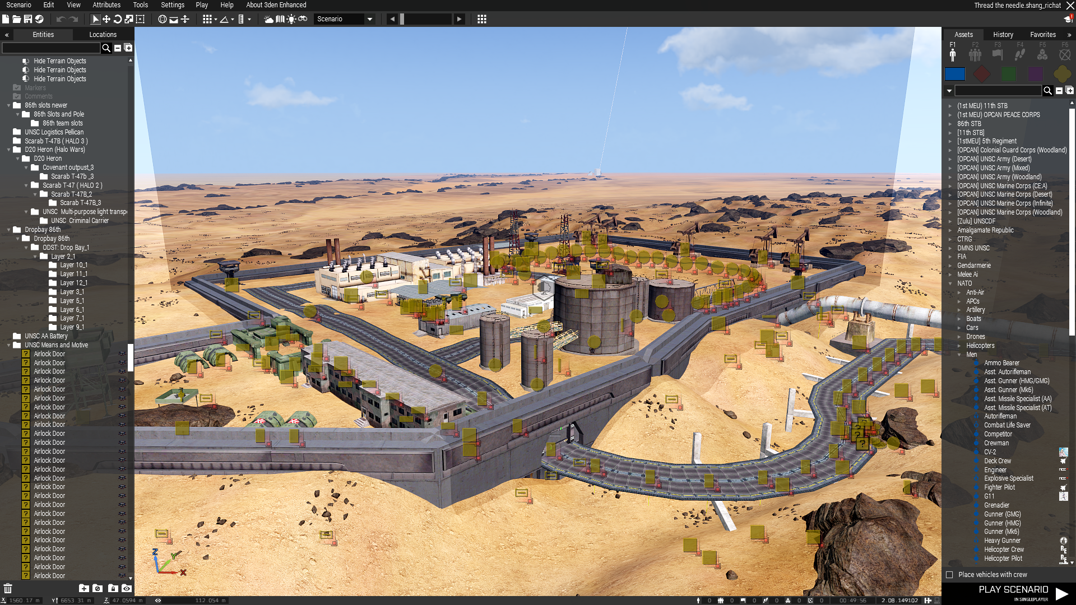The width and height of the screenshot is (1076, 605).
Task: Collapse the Dropbay 86th top layer
Action: click(9, 230)
